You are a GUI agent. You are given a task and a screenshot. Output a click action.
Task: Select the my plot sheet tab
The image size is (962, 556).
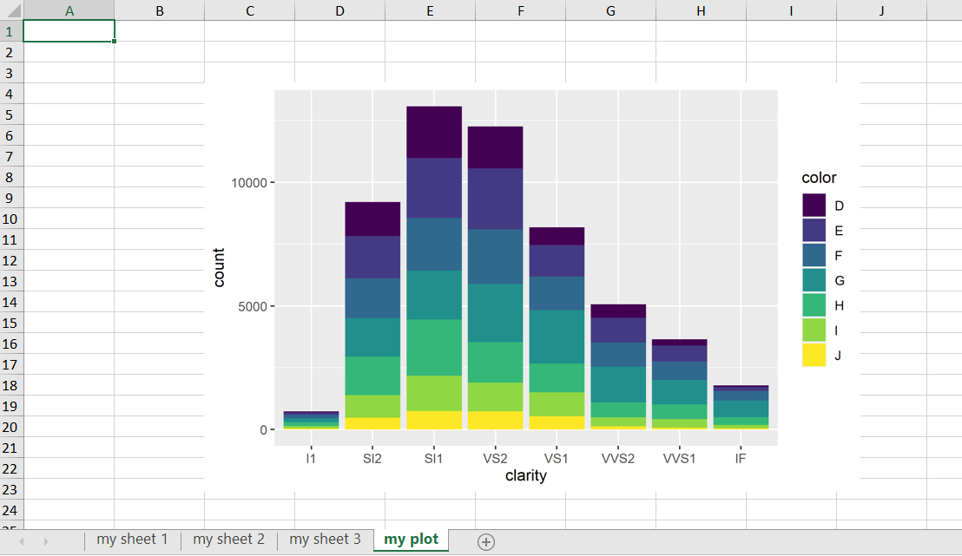[411, 539]
